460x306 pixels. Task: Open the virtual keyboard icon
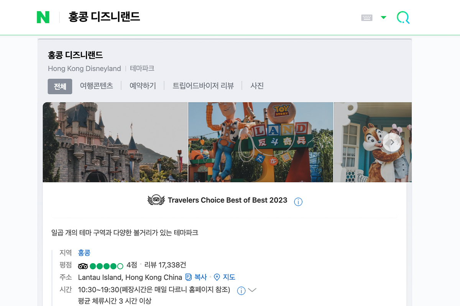(367, 18)
